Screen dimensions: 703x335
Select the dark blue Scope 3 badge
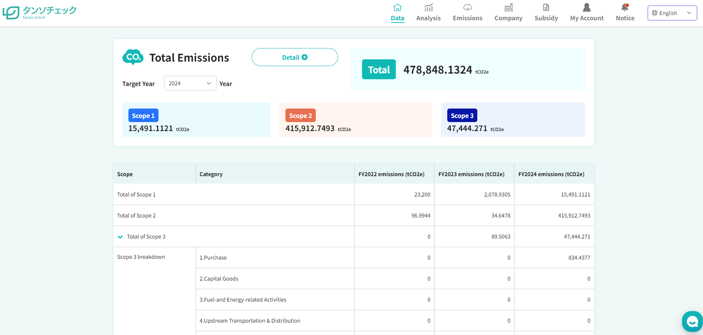(462, 116)
